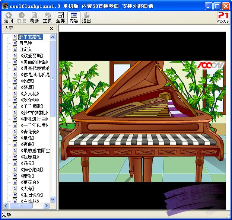
Task: Click the horizontal scrollbar right arrow
Action: 47,205
